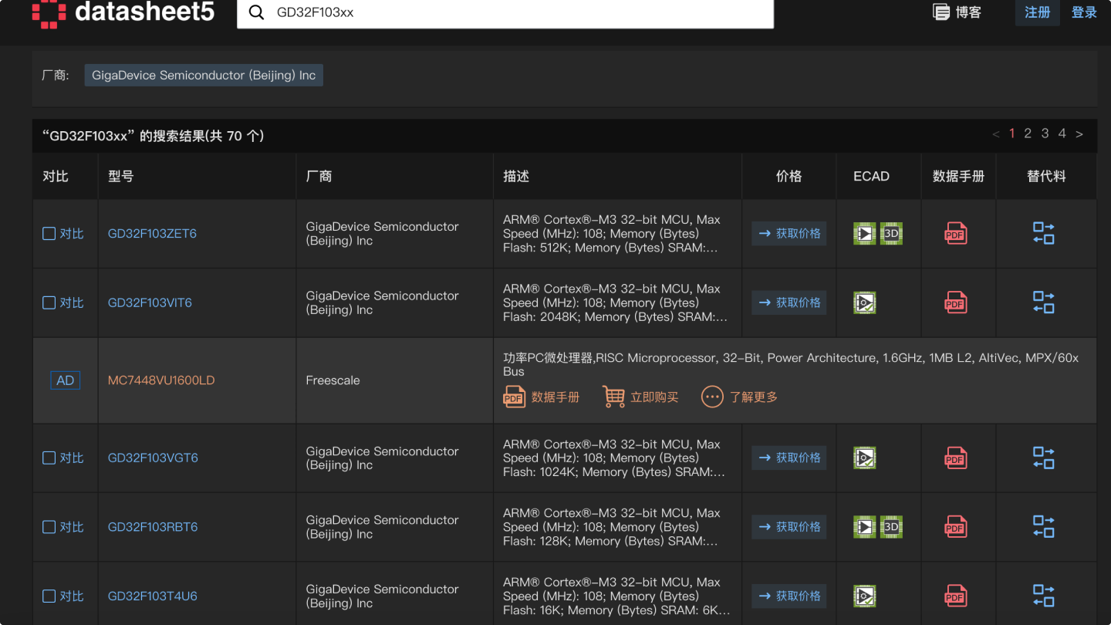Image resolution: width=1111 pixels, height=625 pixels.
Task: Go to next results page arrow
Action: 1079,134
